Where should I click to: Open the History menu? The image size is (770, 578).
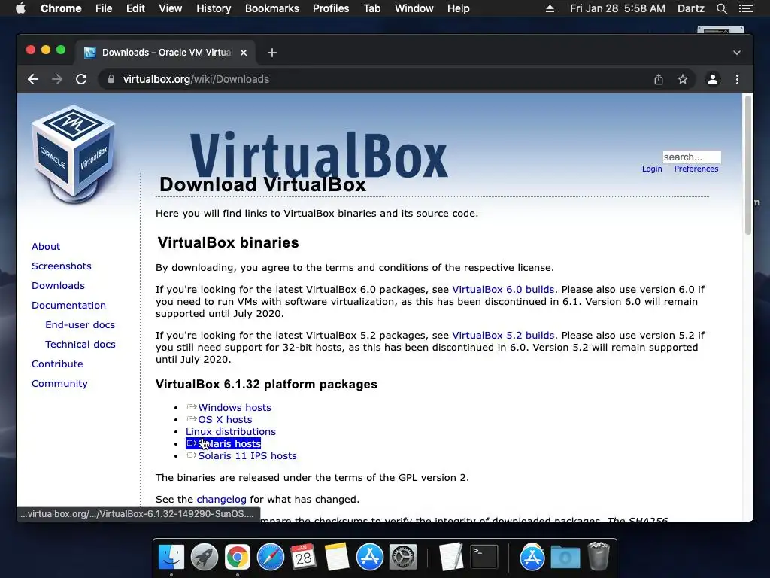click(214, 8)
